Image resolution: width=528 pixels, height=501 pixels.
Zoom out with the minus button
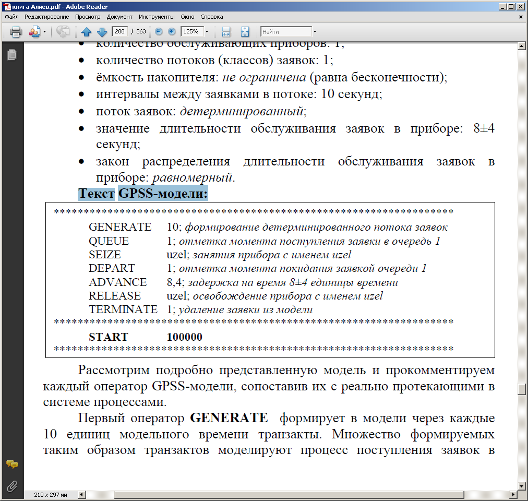[159, 31]
